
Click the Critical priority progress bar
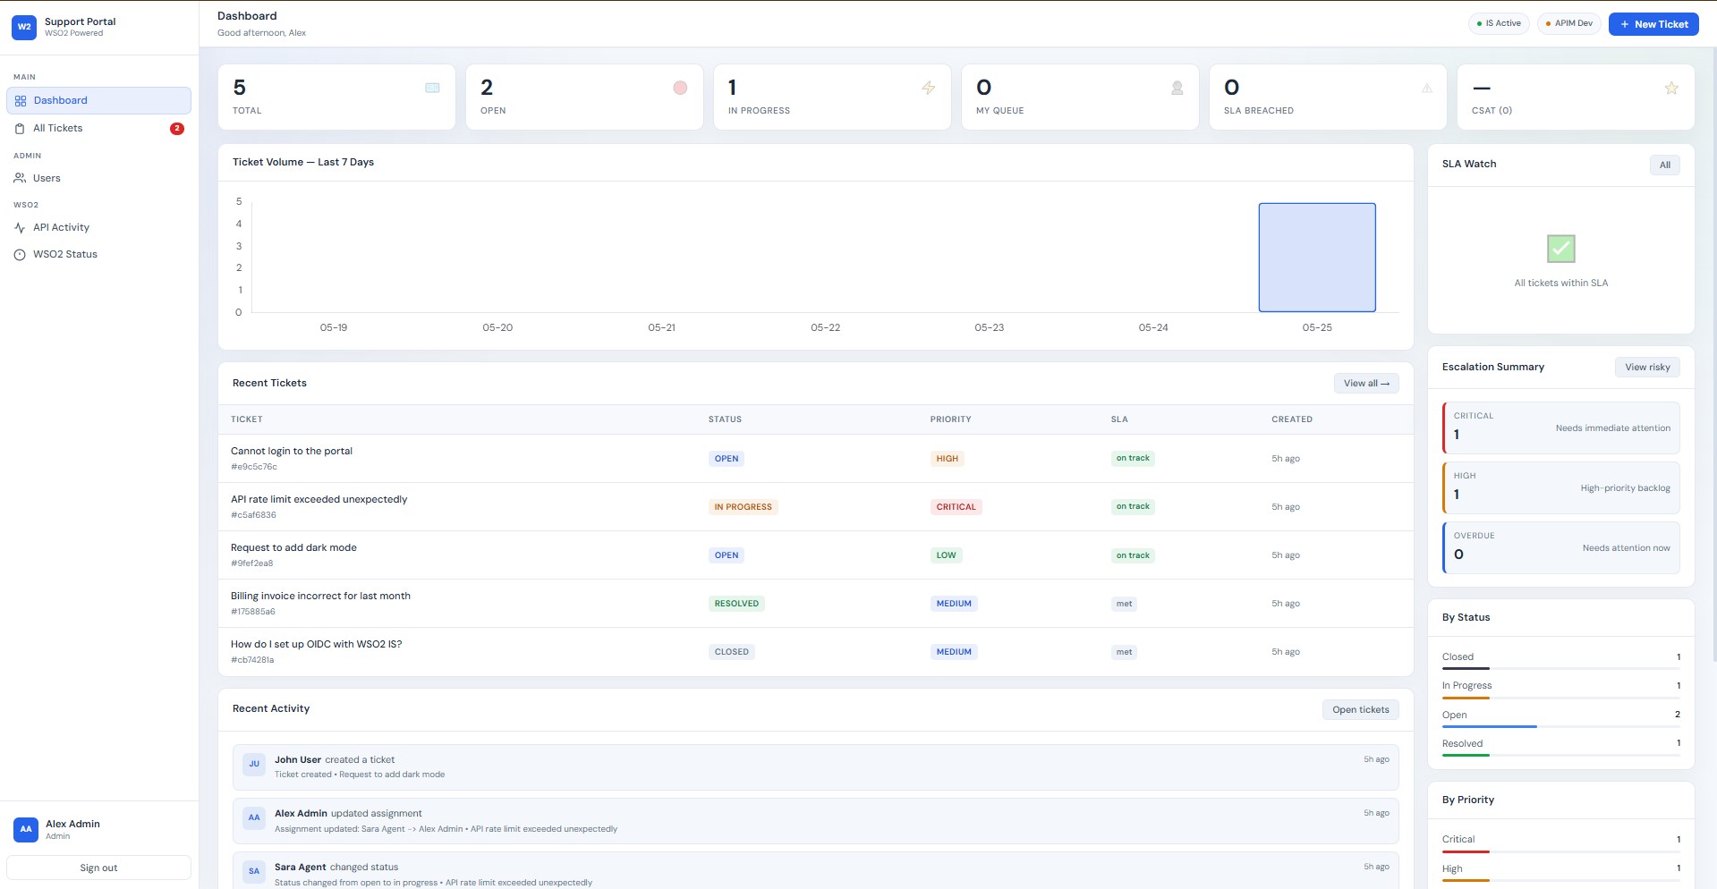(1561, 851)
